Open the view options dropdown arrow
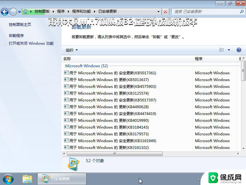The image size is (246, 185). pos(229,50)
